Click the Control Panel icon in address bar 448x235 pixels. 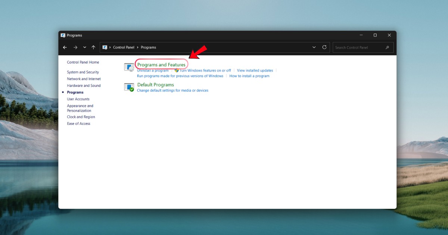coord(105,47)
